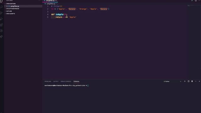
Task: Select the Terminal tab
Action: point(76,81)
